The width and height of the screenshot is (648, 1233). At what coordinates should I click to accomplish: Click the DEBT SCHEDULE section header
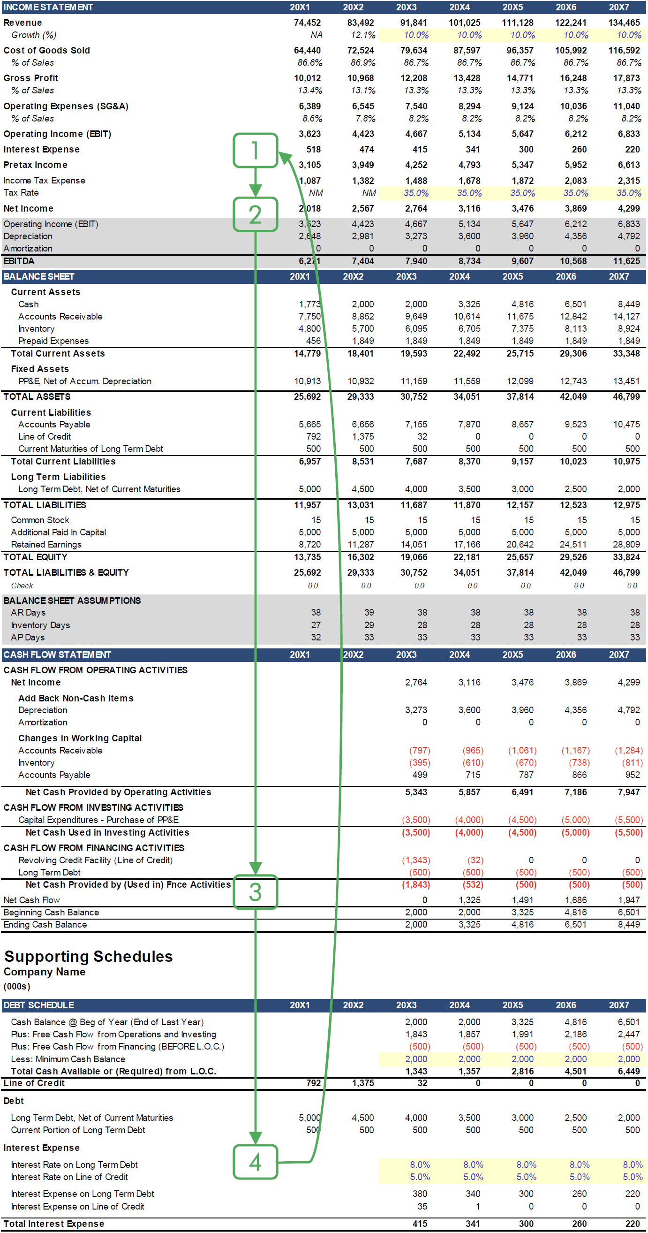(x=39, y=1005)
